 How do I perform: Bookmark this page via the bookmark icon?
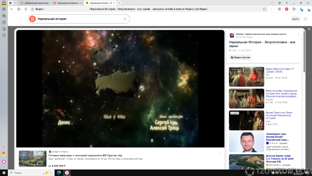point(264,9)
